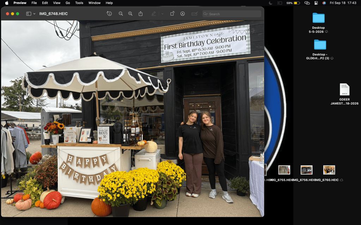Toggle the sidebar view button
Image resolution: width=361 pixels, height=225 pixels.
(29, 14)
